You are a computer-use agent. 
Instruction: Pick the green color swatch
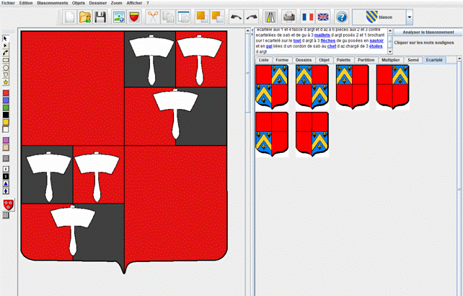click(x=6, y=108)
